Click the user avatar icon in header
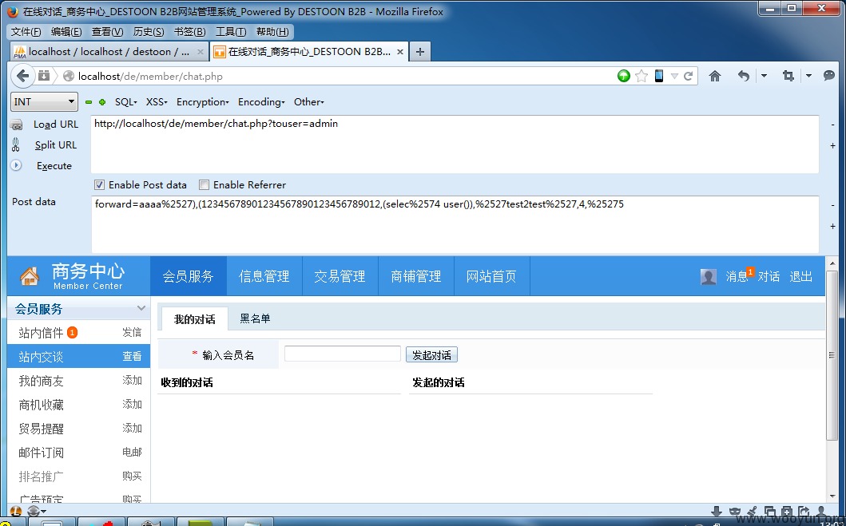Screen dimensions: 846x526 point(708,276)
